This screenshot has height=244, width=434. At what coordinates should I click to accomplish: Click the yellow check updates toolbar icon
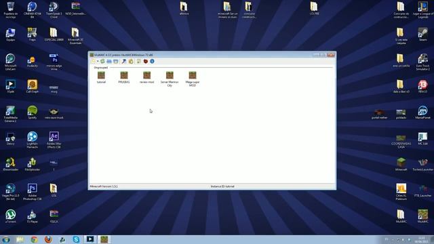point(131,61)
